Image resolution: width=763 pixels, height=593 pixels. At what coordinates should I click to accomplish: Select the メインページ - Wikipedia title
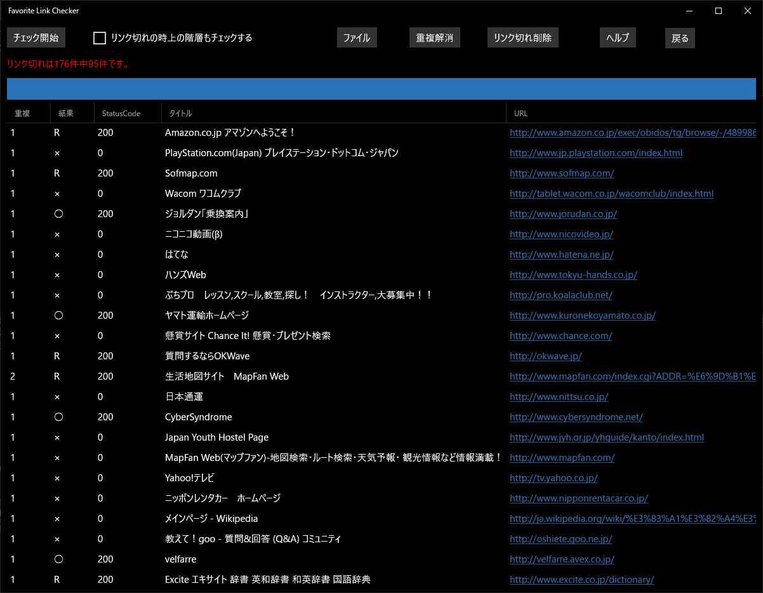[211, 519]
